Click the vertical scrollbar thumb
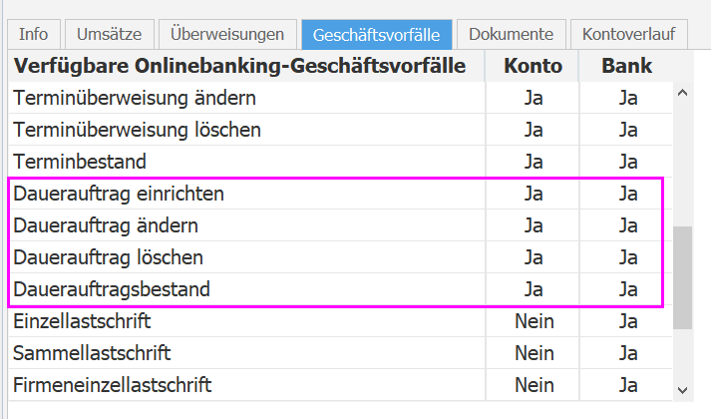Viewport: 711px width, 419px height. (x=682, y=277)
